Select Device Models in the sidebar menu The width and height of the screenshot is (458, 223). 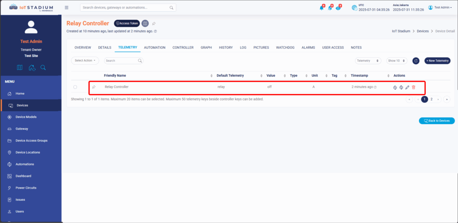(26, 117)
